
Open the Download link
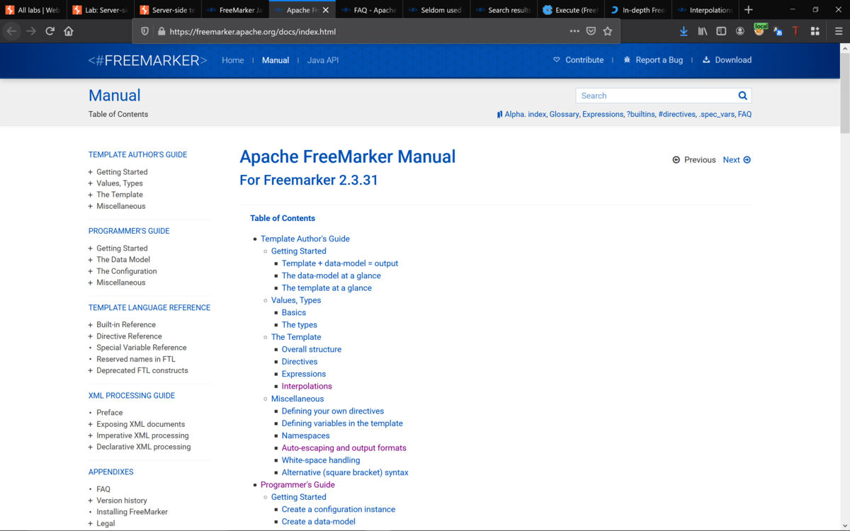coord(727,60)
